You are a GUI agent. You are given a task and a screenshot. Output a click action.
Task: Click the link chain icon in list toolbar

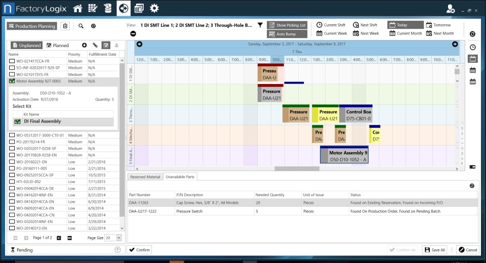(95, 45)
